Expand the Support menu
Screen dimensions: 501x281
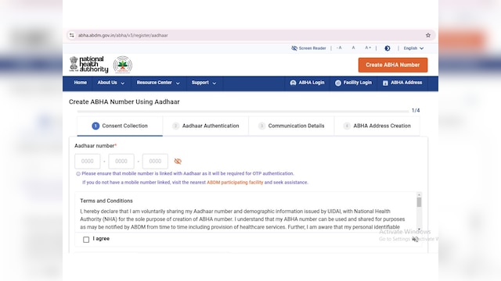[204, 83]
